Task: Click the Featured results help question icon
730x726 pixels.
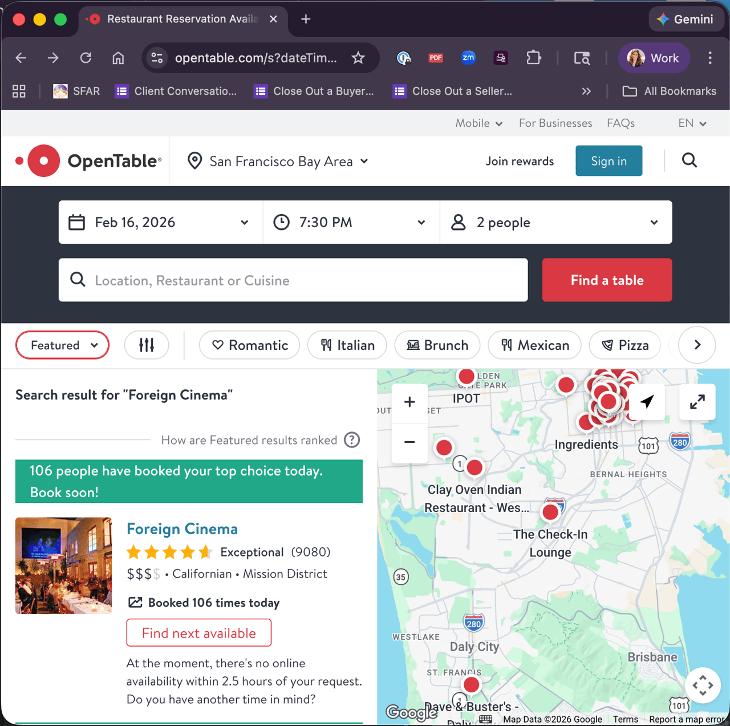Action: click(x=352, y=440)
